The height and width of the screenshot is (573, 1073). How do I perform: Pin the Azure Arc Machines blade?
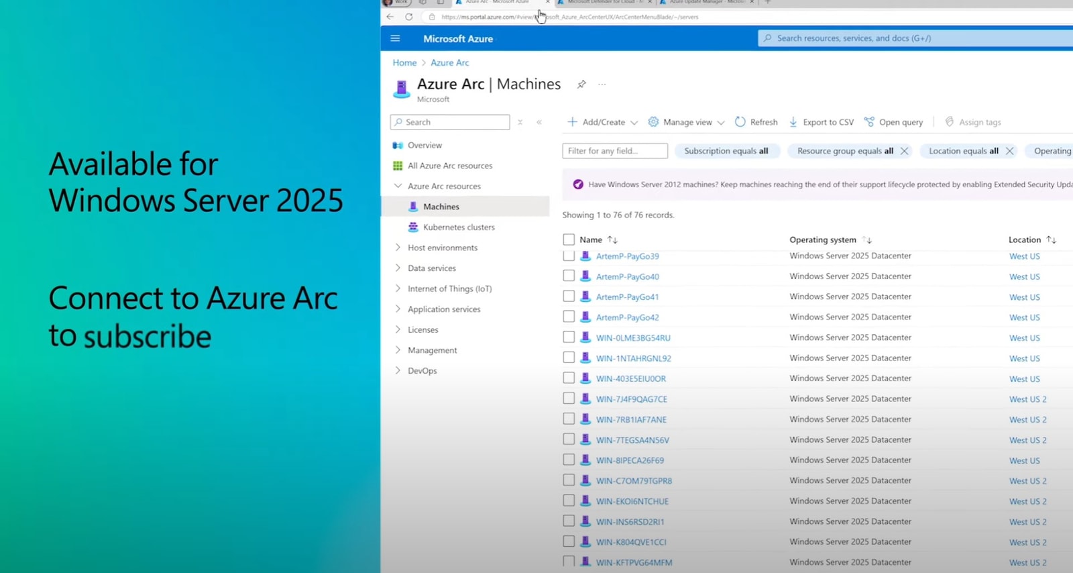click(x=581, y=84)
